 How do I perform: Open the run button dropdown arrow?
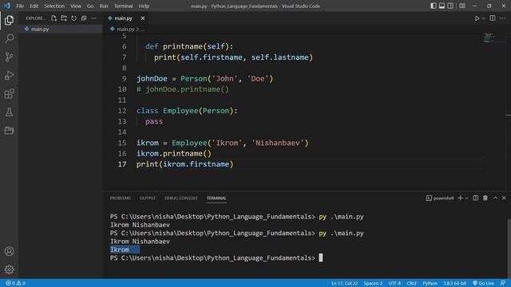point(483,18)
